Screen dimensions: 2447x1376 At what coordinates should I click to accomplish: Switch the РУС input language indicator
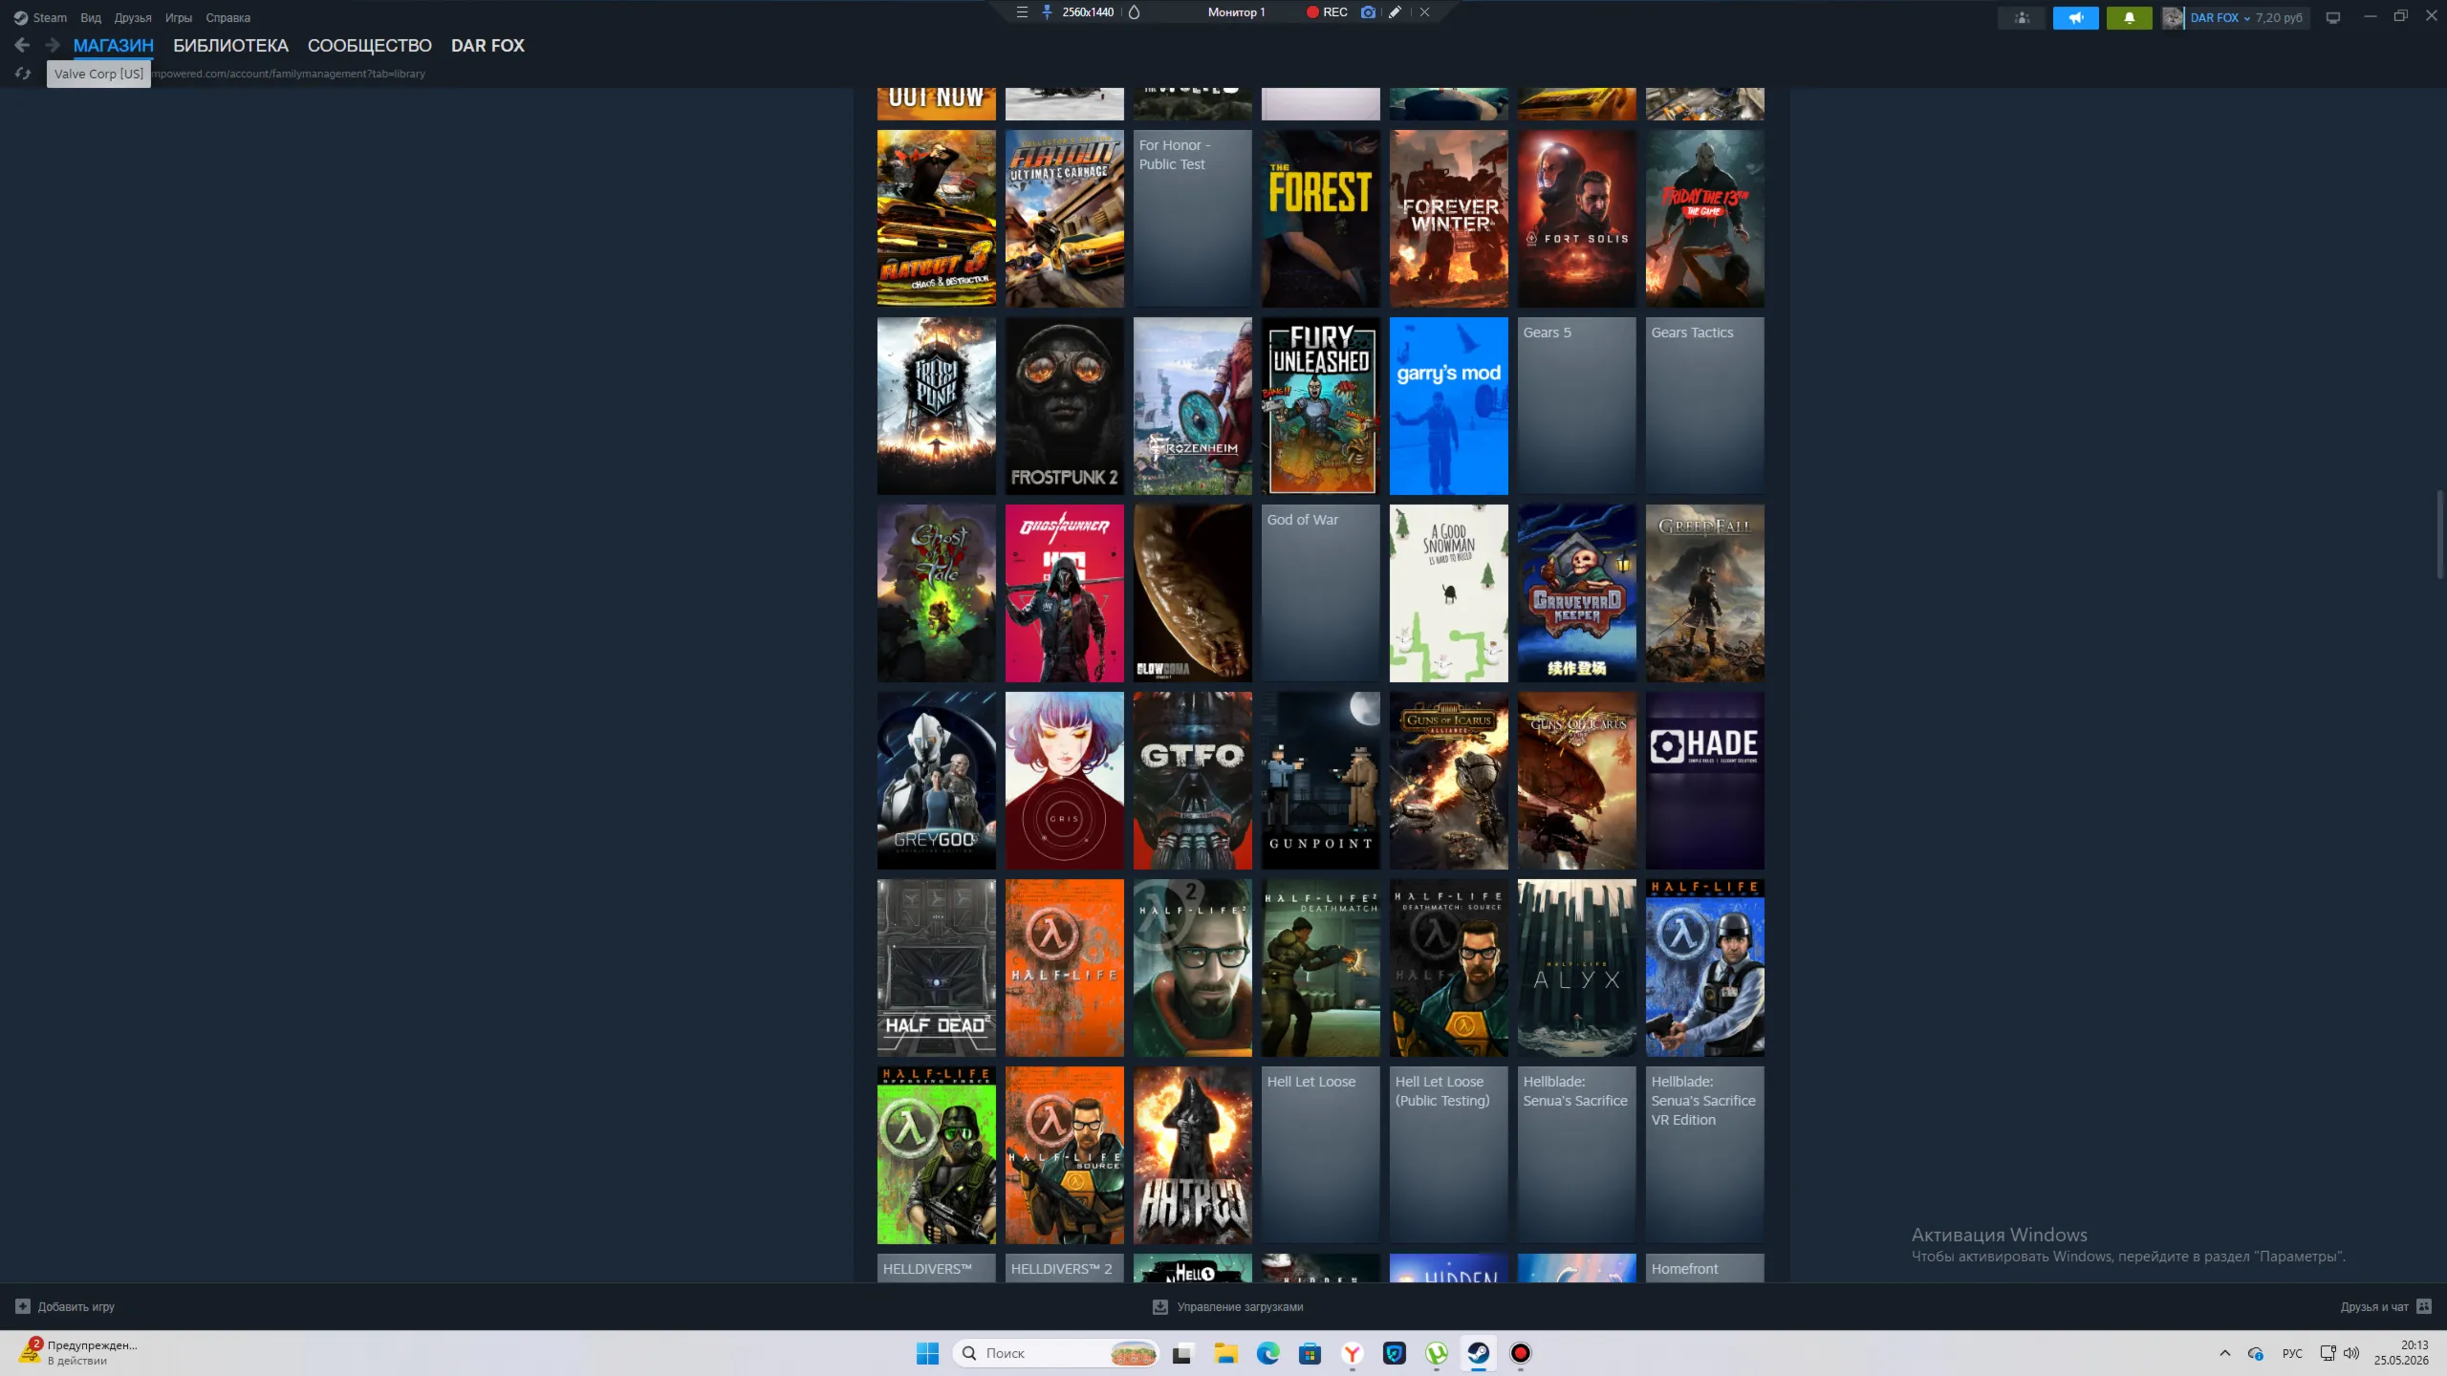click(x=2292, y=1353)
